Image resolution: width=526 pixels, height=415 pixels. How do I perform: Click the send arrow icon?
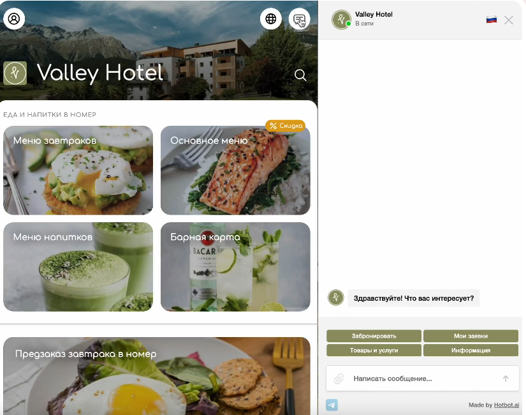(x=506, y=379)
